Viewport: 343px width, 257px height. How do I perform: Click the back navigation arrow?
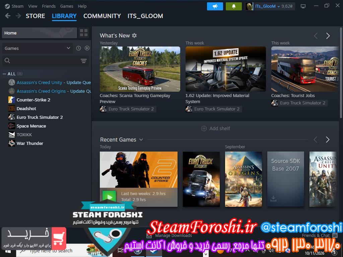click(x=8, y=16)
